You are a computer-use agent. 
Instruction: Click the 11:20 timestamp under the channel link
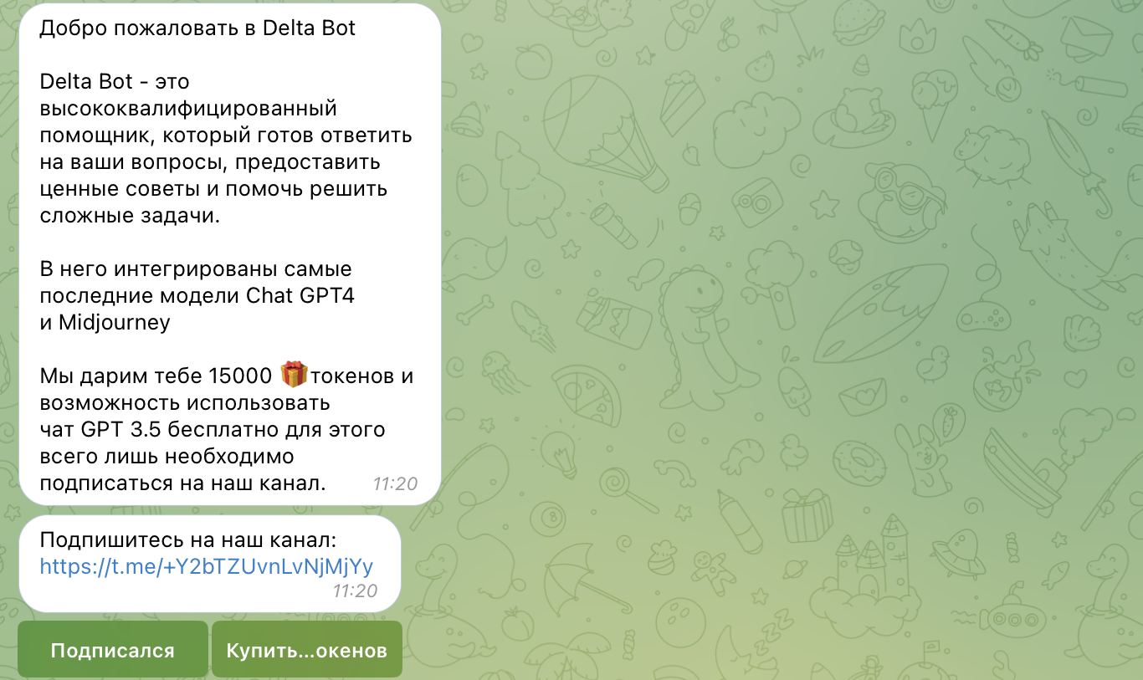pyautogui.click(x=355, y=591)
